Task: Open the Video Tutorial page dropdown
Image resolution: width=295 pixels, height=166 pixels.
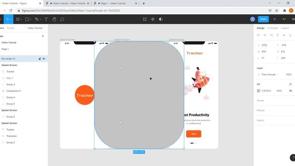Action: pyautogui.click(x=36, y=28)
